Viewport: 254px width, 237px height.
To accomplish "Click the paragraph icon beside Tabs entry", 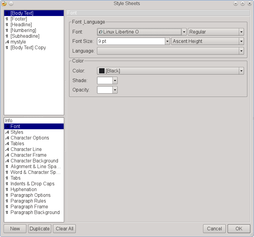I will [7, 178].
